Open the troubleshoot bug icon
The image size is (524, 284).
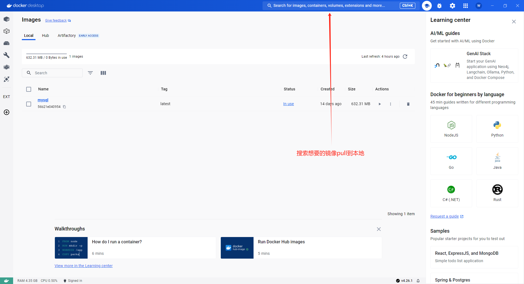click(x=439, y=6)
